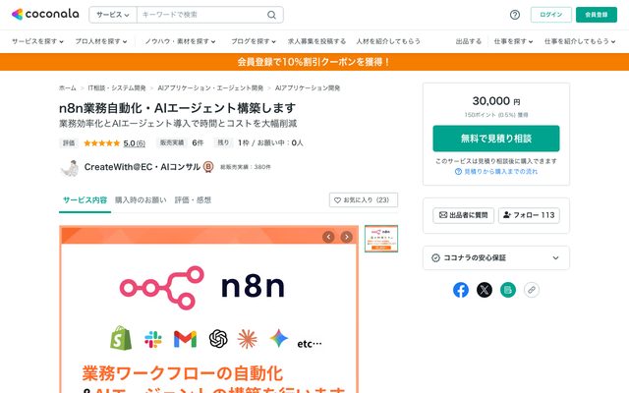Click the 無料で見積り相談 button
This screenshot has height=393, width=629.
coord(495,139)
